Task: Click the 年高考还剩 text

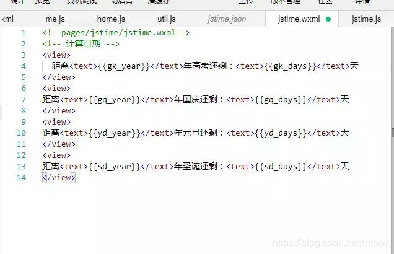Action: point(205,66)
